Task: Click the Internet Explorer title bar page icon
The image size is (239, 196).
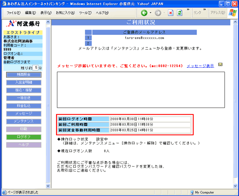Action: [x=4, y=4]
